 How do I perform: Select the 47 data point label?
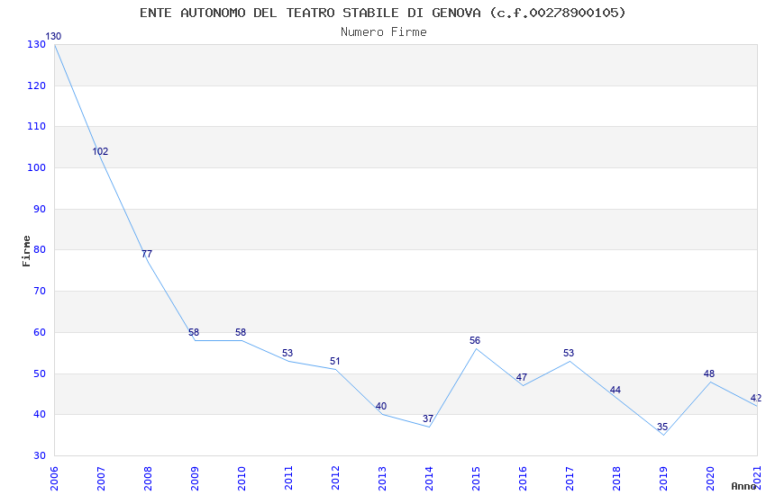coord(522,377)
